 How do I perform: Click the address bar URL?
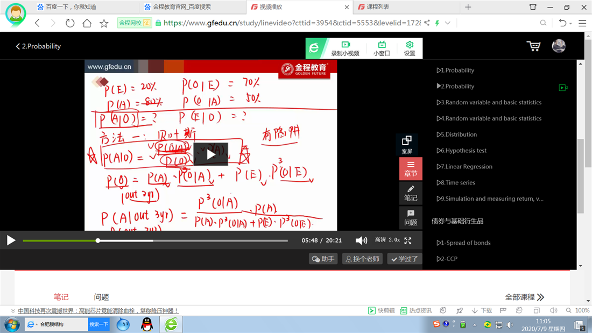tap(292, 23)
